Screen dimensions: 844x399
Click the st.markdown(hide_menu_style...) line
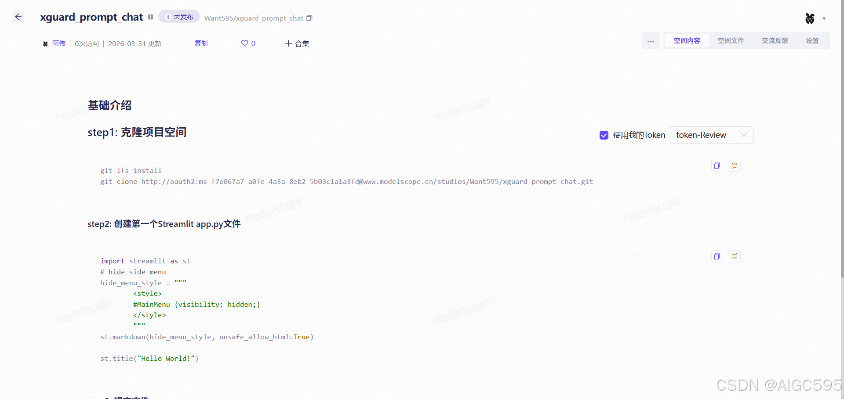pos(207,337)
